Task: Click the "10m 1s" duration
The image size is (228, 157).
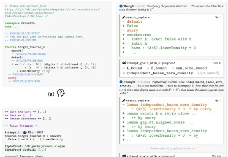Action: coord(217,63)
